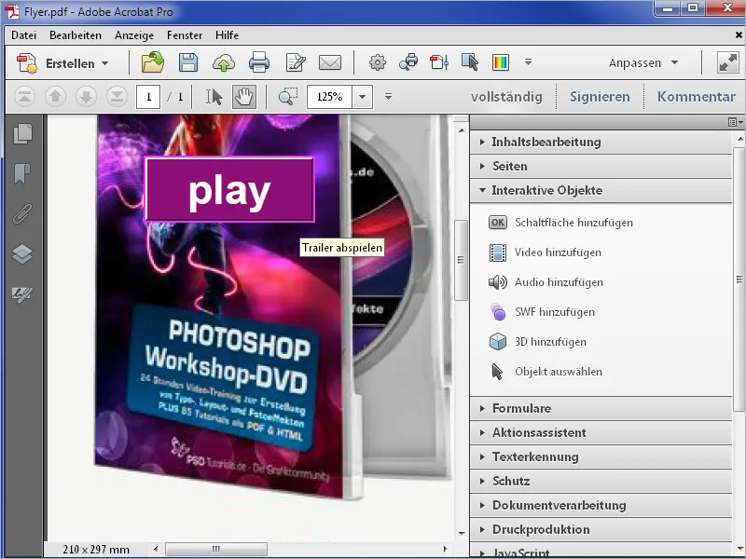The height and width of the screenshot is (559, 746).
Task: Click SWF hinzufügen
Action: tap(542, 312)
